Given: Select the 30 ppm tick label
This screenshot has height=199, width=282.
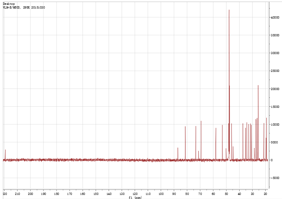Looking at the screenshot, I should [253, 194].
